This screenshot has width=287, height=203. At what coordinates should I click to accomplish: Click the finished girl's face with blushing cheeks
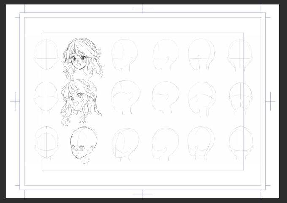[83, 58]
